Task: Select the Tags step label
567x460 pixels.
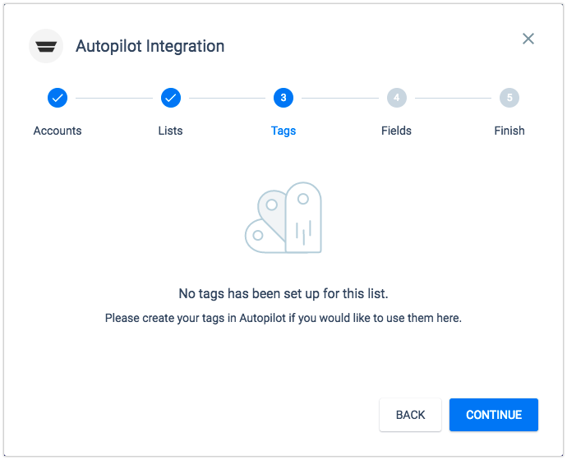Action: pyautogui.click(x=283, y=131)
